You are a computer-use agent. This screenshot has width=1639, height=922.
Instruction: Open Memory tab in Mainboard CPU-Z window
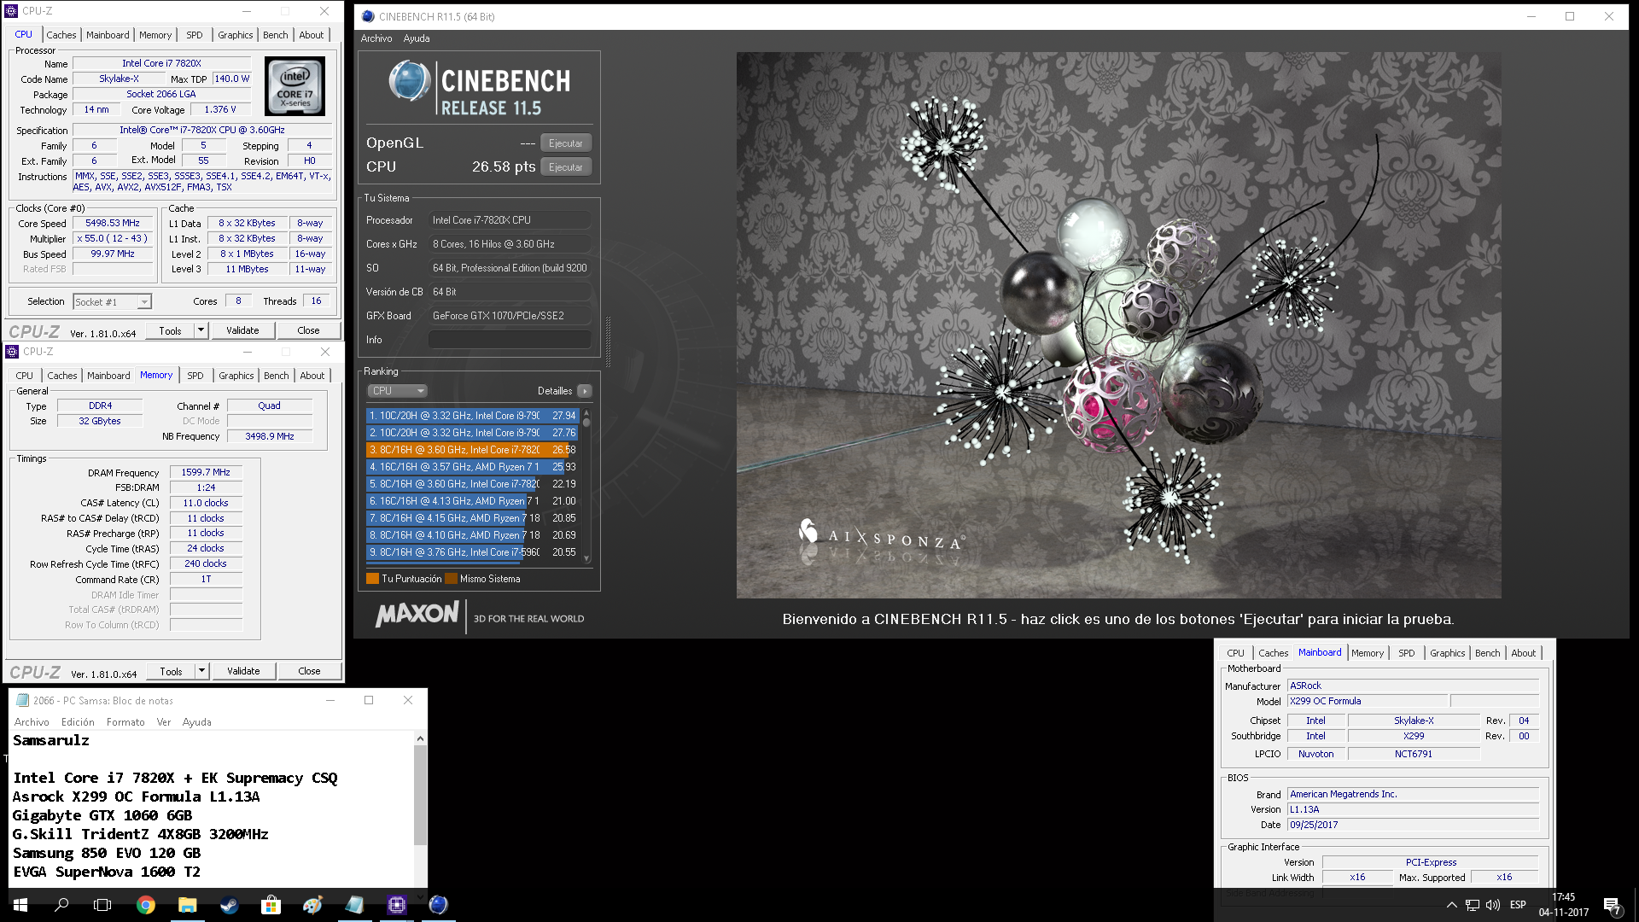(1368, 653)
